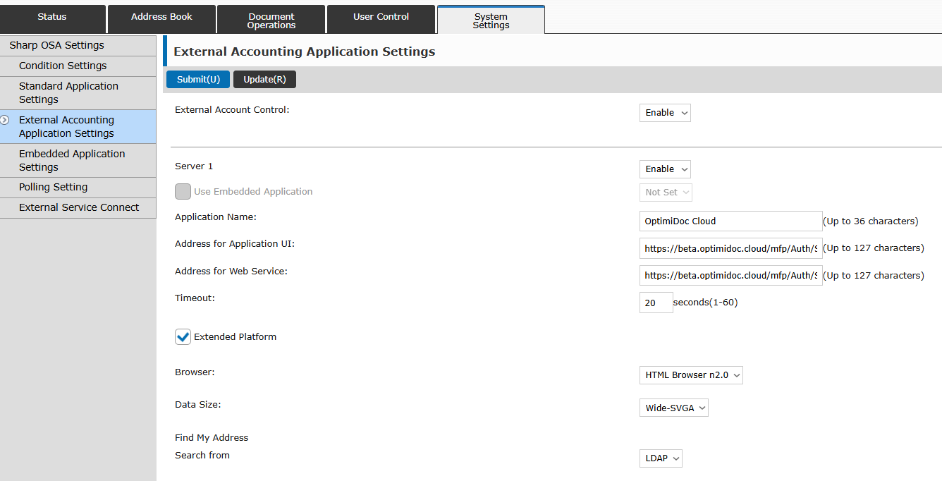
Task: Open Embedded Application Settings in the sidebar
Action: click(x=72, y=160)
